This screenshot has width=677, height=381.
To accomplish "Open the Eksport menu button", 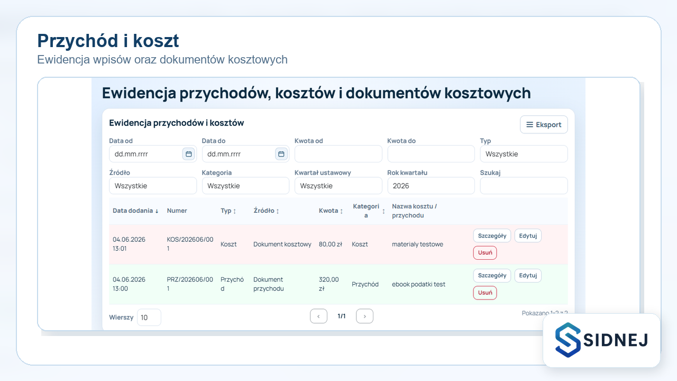I will click(x=544, y=124).
